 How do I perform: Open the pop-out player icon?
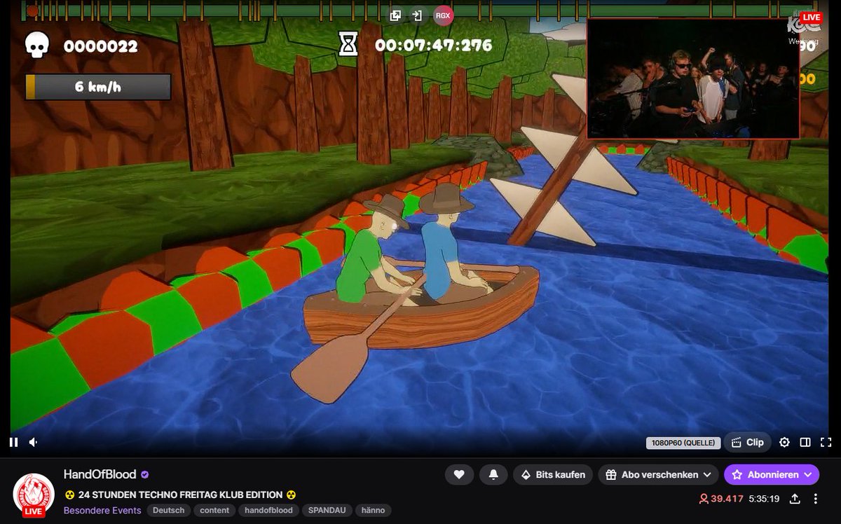click(x=396, y=15)
